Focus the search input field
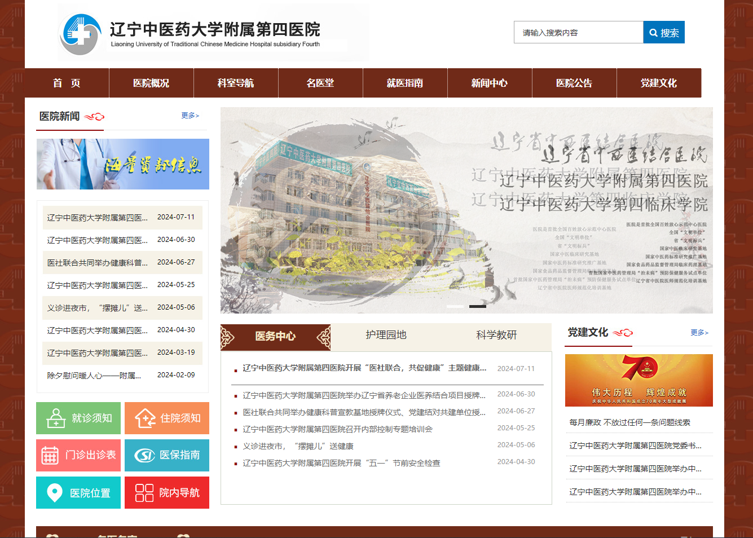Viewport: 753px width, 538px height. [x=579, y=33]
